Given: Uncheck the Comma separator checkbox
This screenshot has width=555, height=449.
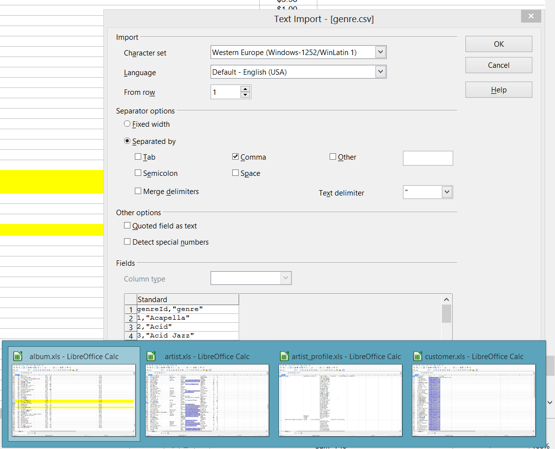Looking at the screenshot, I should point(236,157).
